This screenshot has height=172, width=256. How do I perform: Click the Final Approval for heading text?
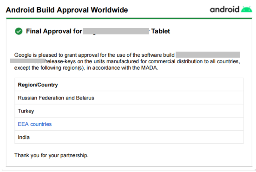(54, 31)
